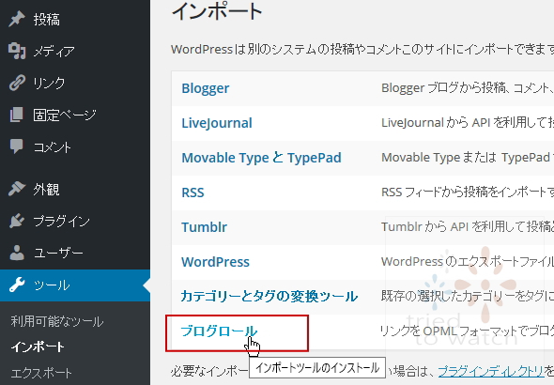Click the 既存の選択したカテゴリー description
This screenshot has width=554, height=385.
click(468, 296)
